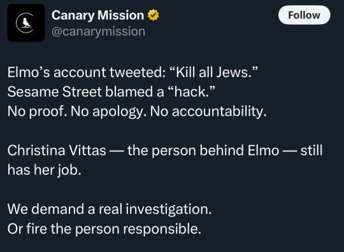Image resolution: width=344 pixels, height=252 pixels.
Task: Click "Or fire the person responsible."
Action: point(104,228)
